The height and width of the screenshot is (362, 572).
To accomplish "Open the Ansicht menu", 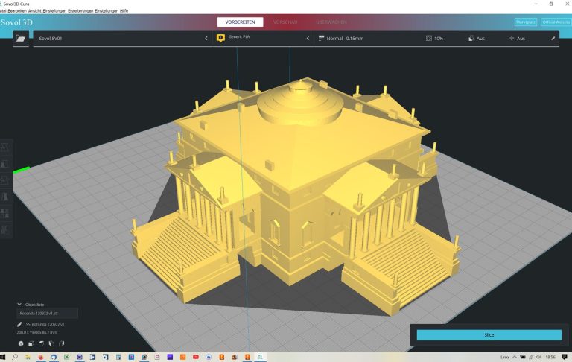I will click(x=34, y=11).
